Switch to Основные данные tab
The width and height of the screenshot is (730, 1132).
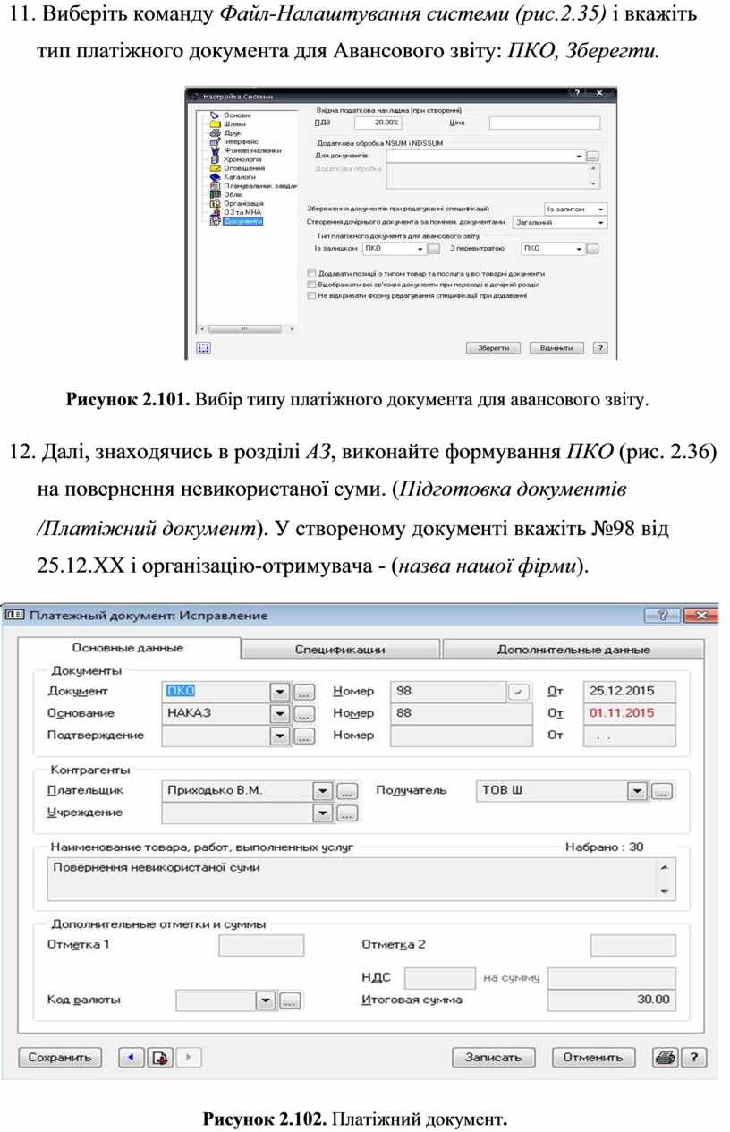[x=129, y=648]
